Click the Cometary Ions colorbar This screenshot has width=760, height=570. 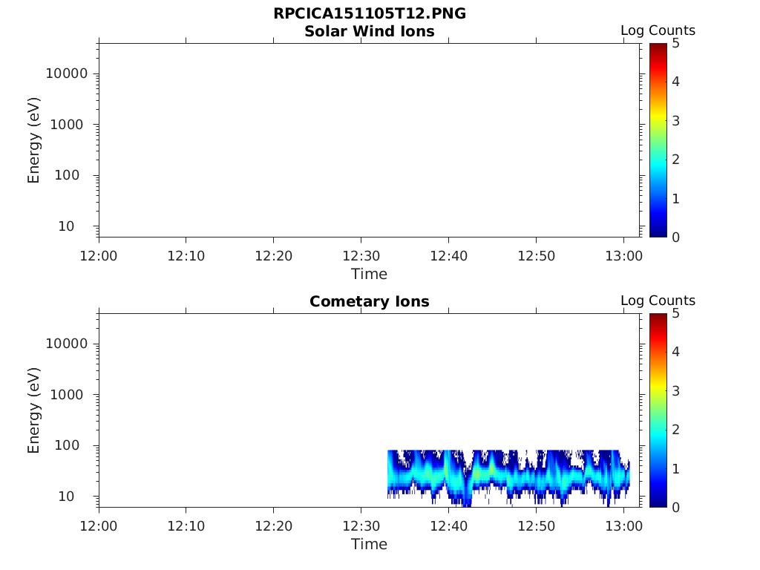pyautogui.click(x=658, y=410)
